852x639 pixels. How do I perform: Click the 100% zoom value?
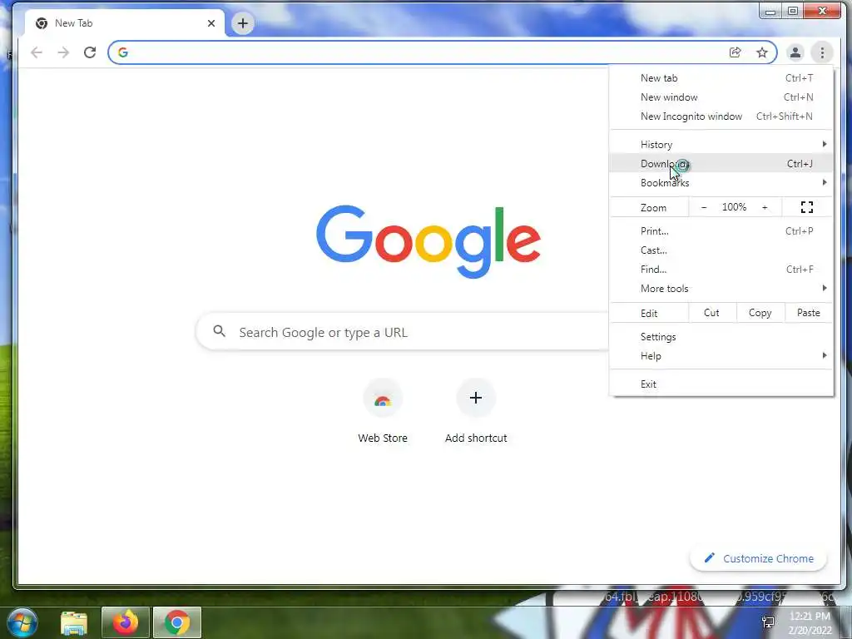click(x=734, y=207)
